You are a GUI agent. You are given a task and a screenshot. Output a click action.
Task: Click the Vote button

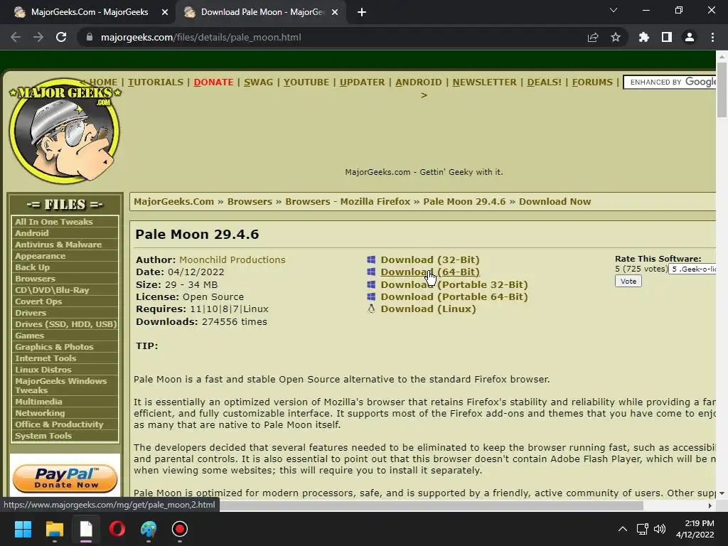[x=628, y=281]
